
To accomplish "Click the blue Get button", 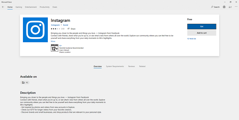I will click(202, 26).
